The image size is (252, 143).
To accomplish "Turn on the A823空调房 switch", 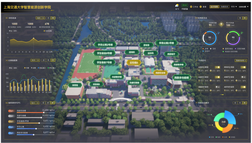I will tap(217, 87).
